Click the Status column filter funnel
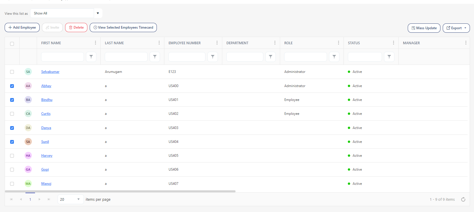474x212 pixels. coord(389,57)
